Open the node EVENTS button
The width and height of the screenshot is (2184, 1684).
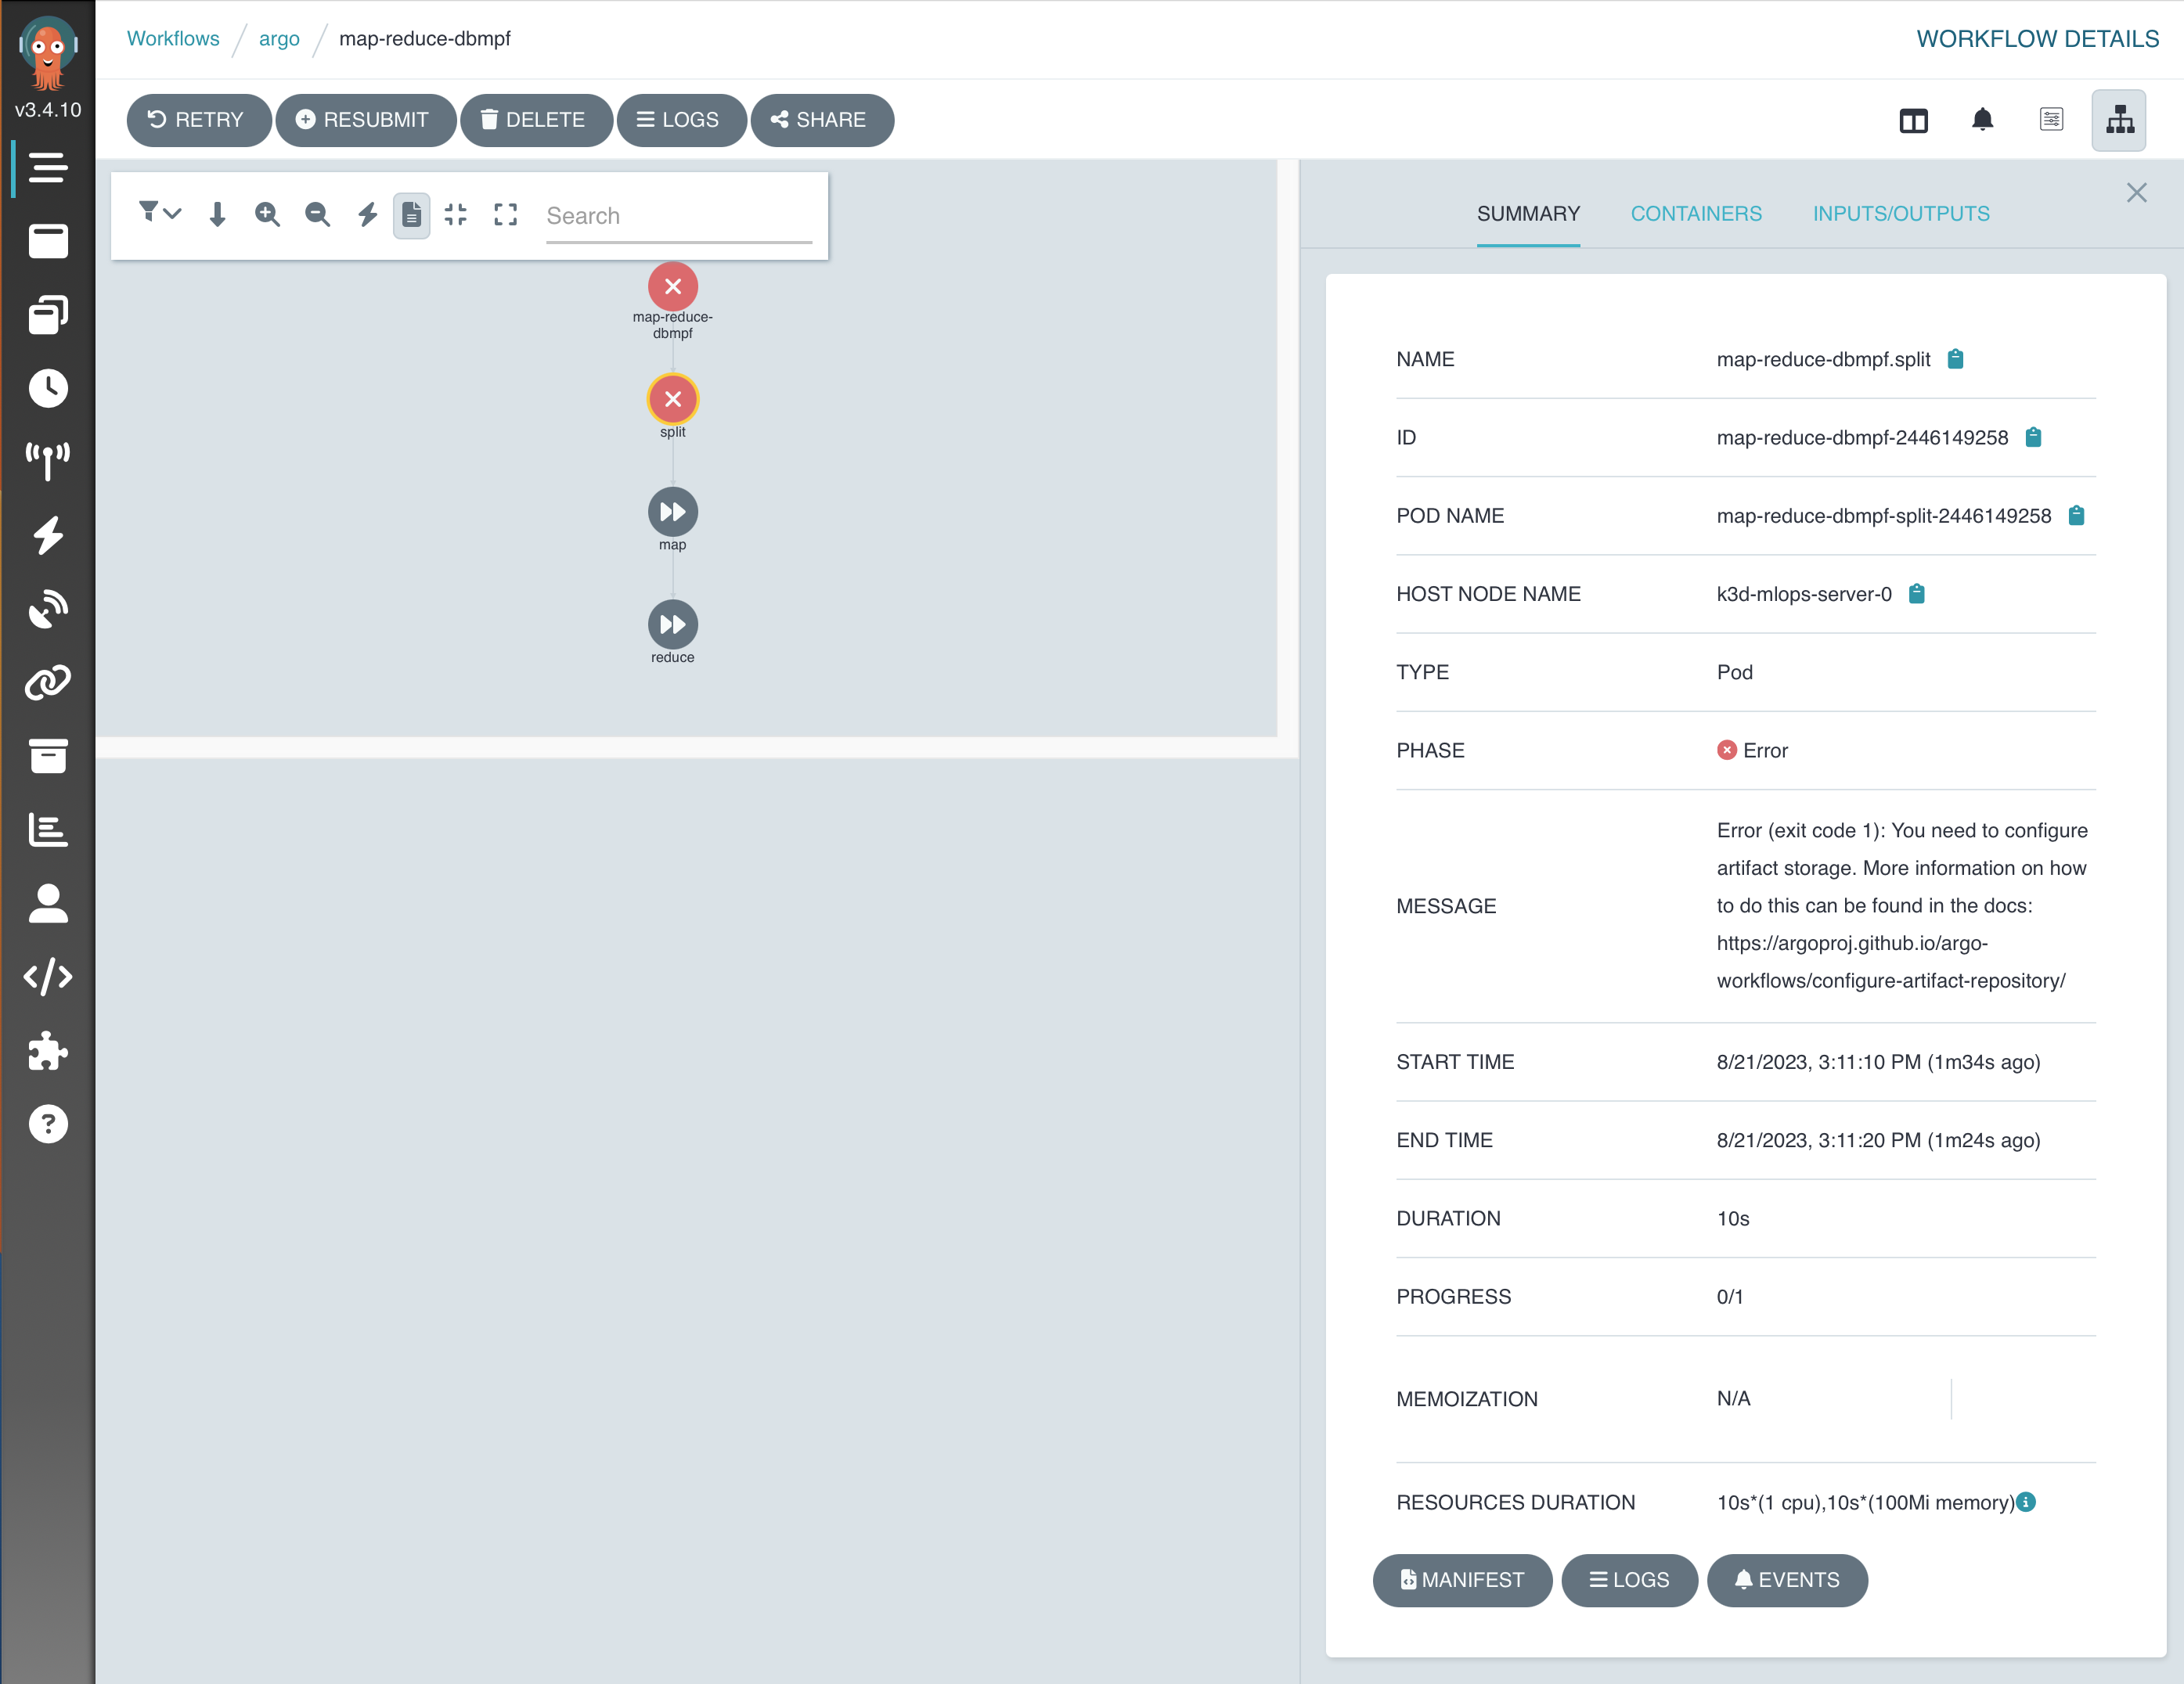[x=1787, y=1580]
